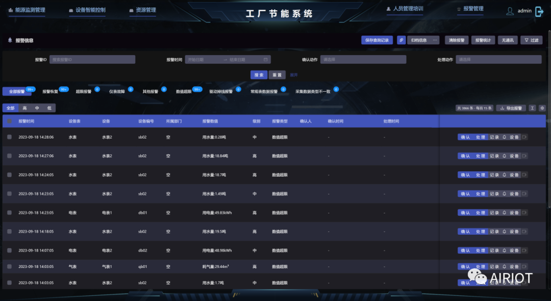Image resolution: width=551 pixels, height=301 pixels.
Task: Click camera icon in 电表2 db02 row
Action: pos(524,251)
